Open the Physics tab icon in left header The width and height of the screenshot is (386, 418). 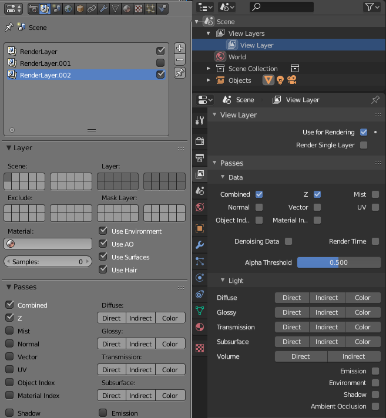[x=162, y=9]
